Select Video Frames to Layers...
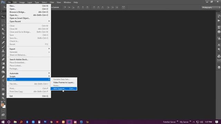Image resolution: width=221 pixels, height=124 pixels. [64, 82]
